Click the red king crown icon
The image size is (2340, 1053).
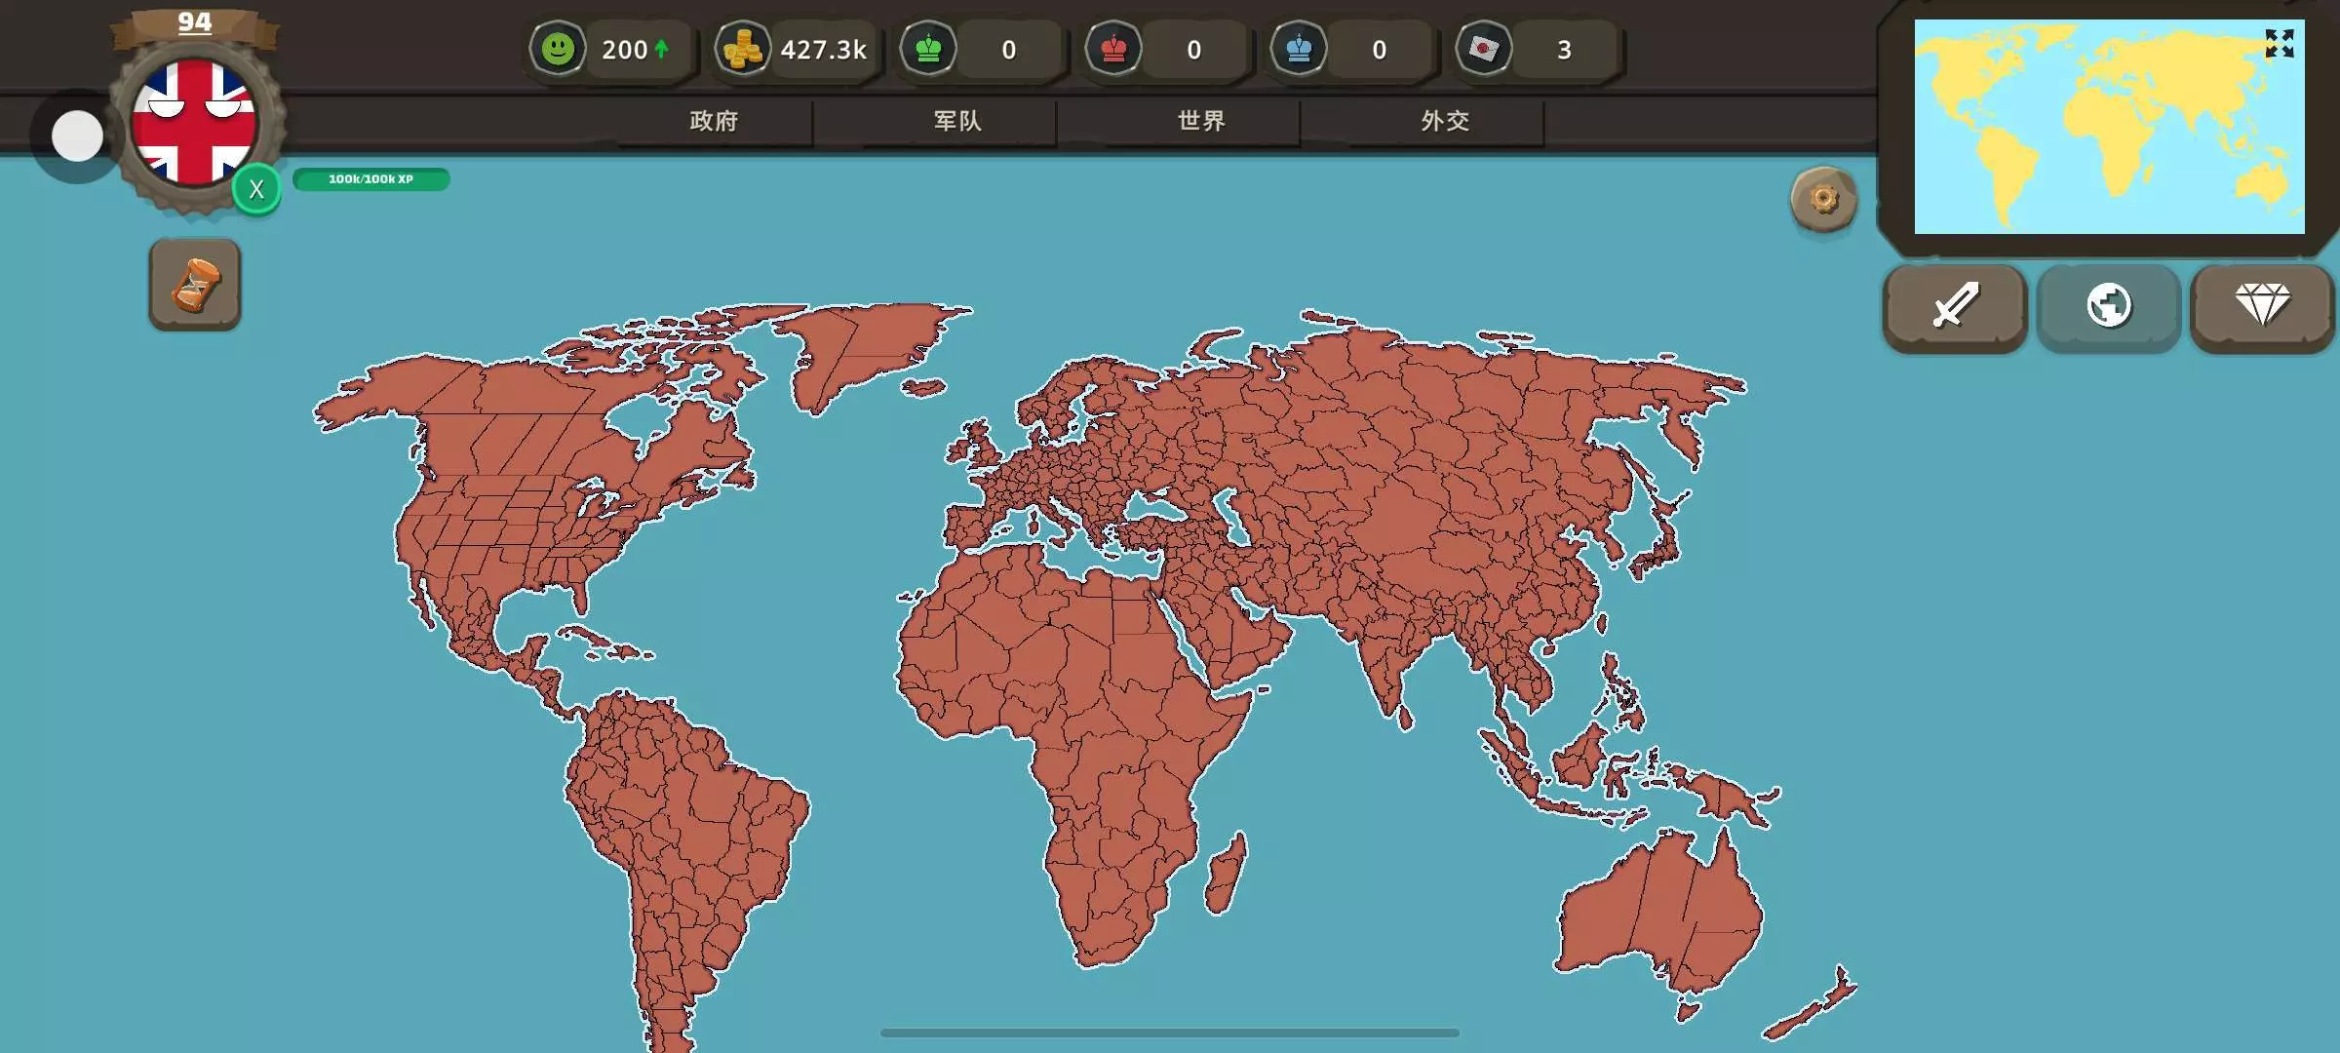(x=1113, y=49)
